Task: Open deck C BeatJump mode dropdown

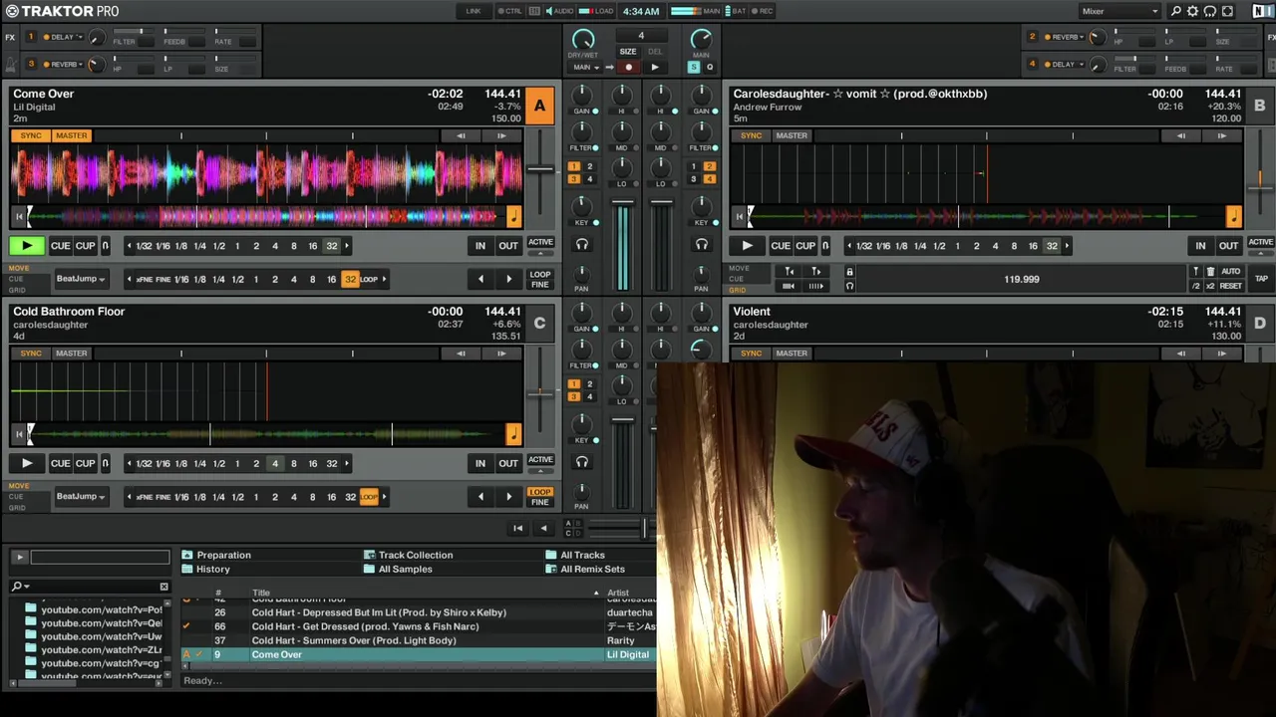Action: click(x=81, y=496)
